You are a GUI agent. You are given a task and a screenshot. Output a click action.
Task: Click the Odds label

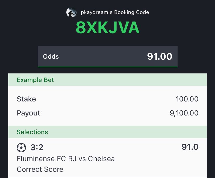coord(51,57)
